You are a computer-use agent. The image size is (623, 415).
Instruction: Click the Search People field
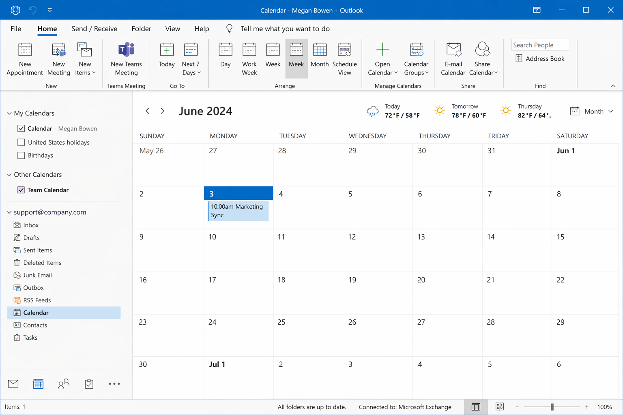click(x=539, y=45)
